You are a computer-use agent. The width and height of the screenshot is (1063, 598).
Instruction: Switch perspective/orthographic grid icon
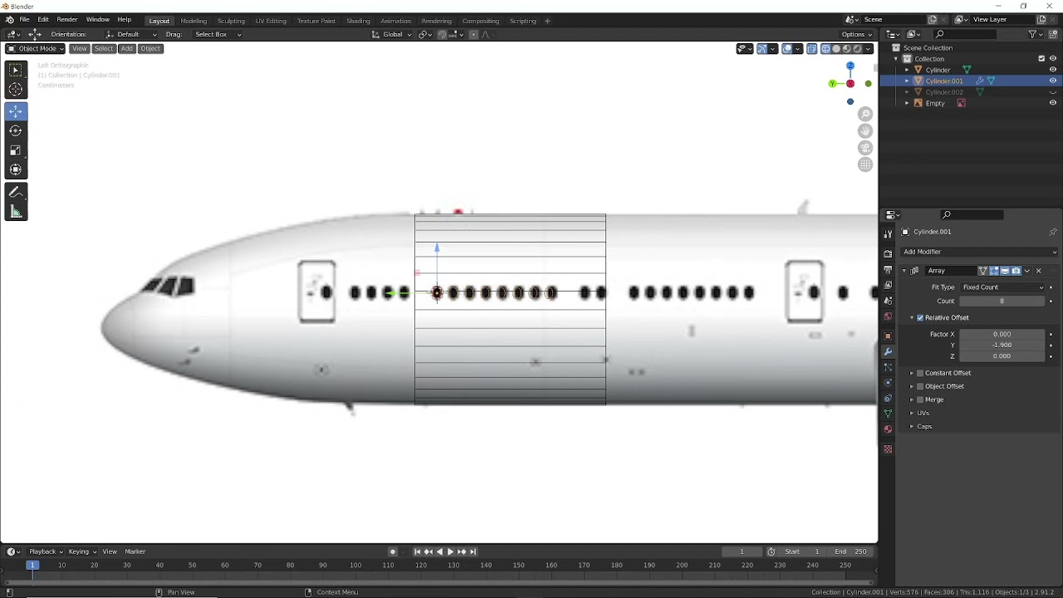[x=865, y=164]
